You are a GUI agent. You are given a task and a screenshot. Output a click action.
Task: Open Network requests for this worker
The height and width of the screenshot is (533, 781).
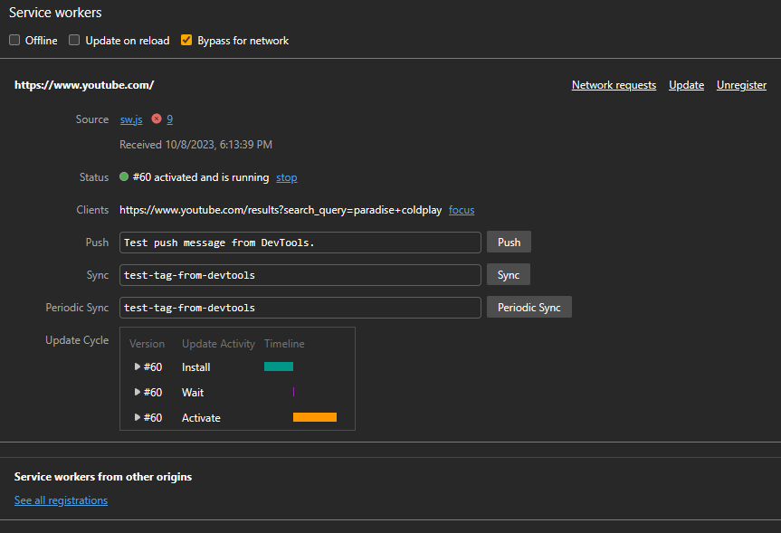pyautogui.click(x=614, y=85)
